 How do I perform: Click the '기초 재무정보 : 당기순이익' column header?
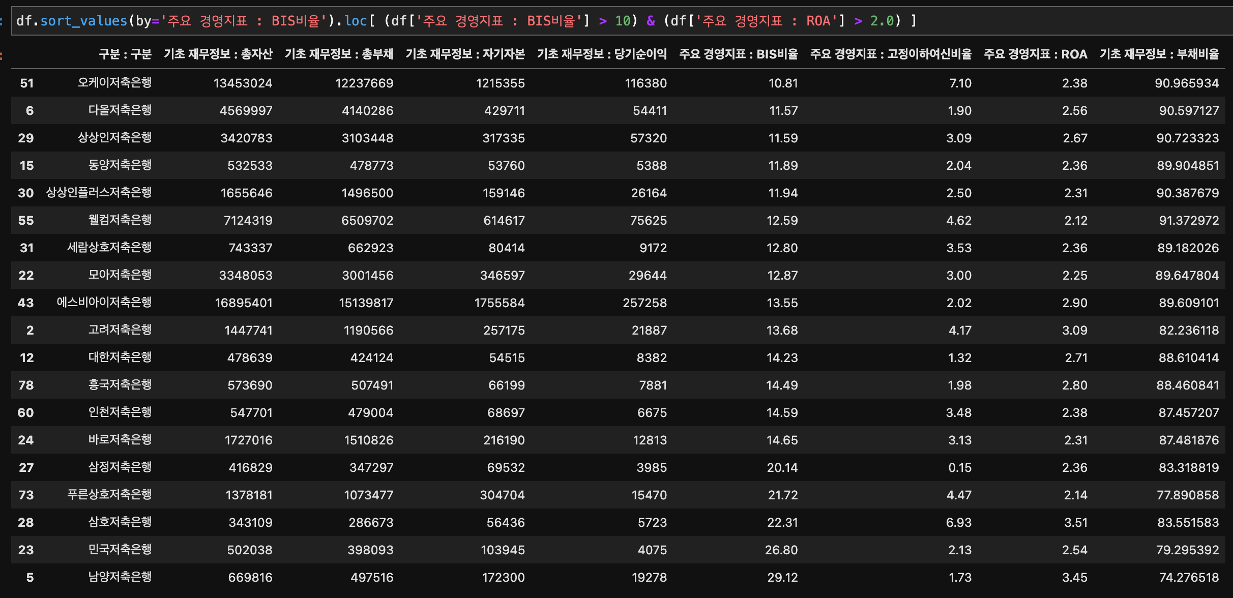click(x=602, y=54)
